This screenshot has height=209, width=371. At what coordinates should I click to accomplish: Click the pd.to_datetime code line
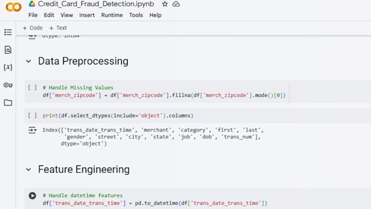pos(155,204)
